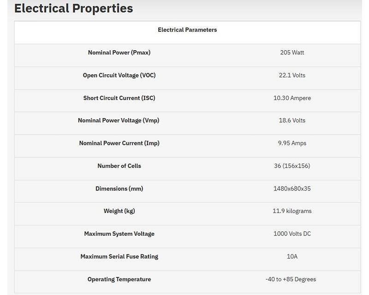Click the Dimensions (mm) label

click(x=119, y=189)
